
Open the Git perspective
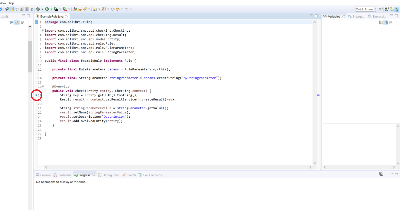coord(392,9)
